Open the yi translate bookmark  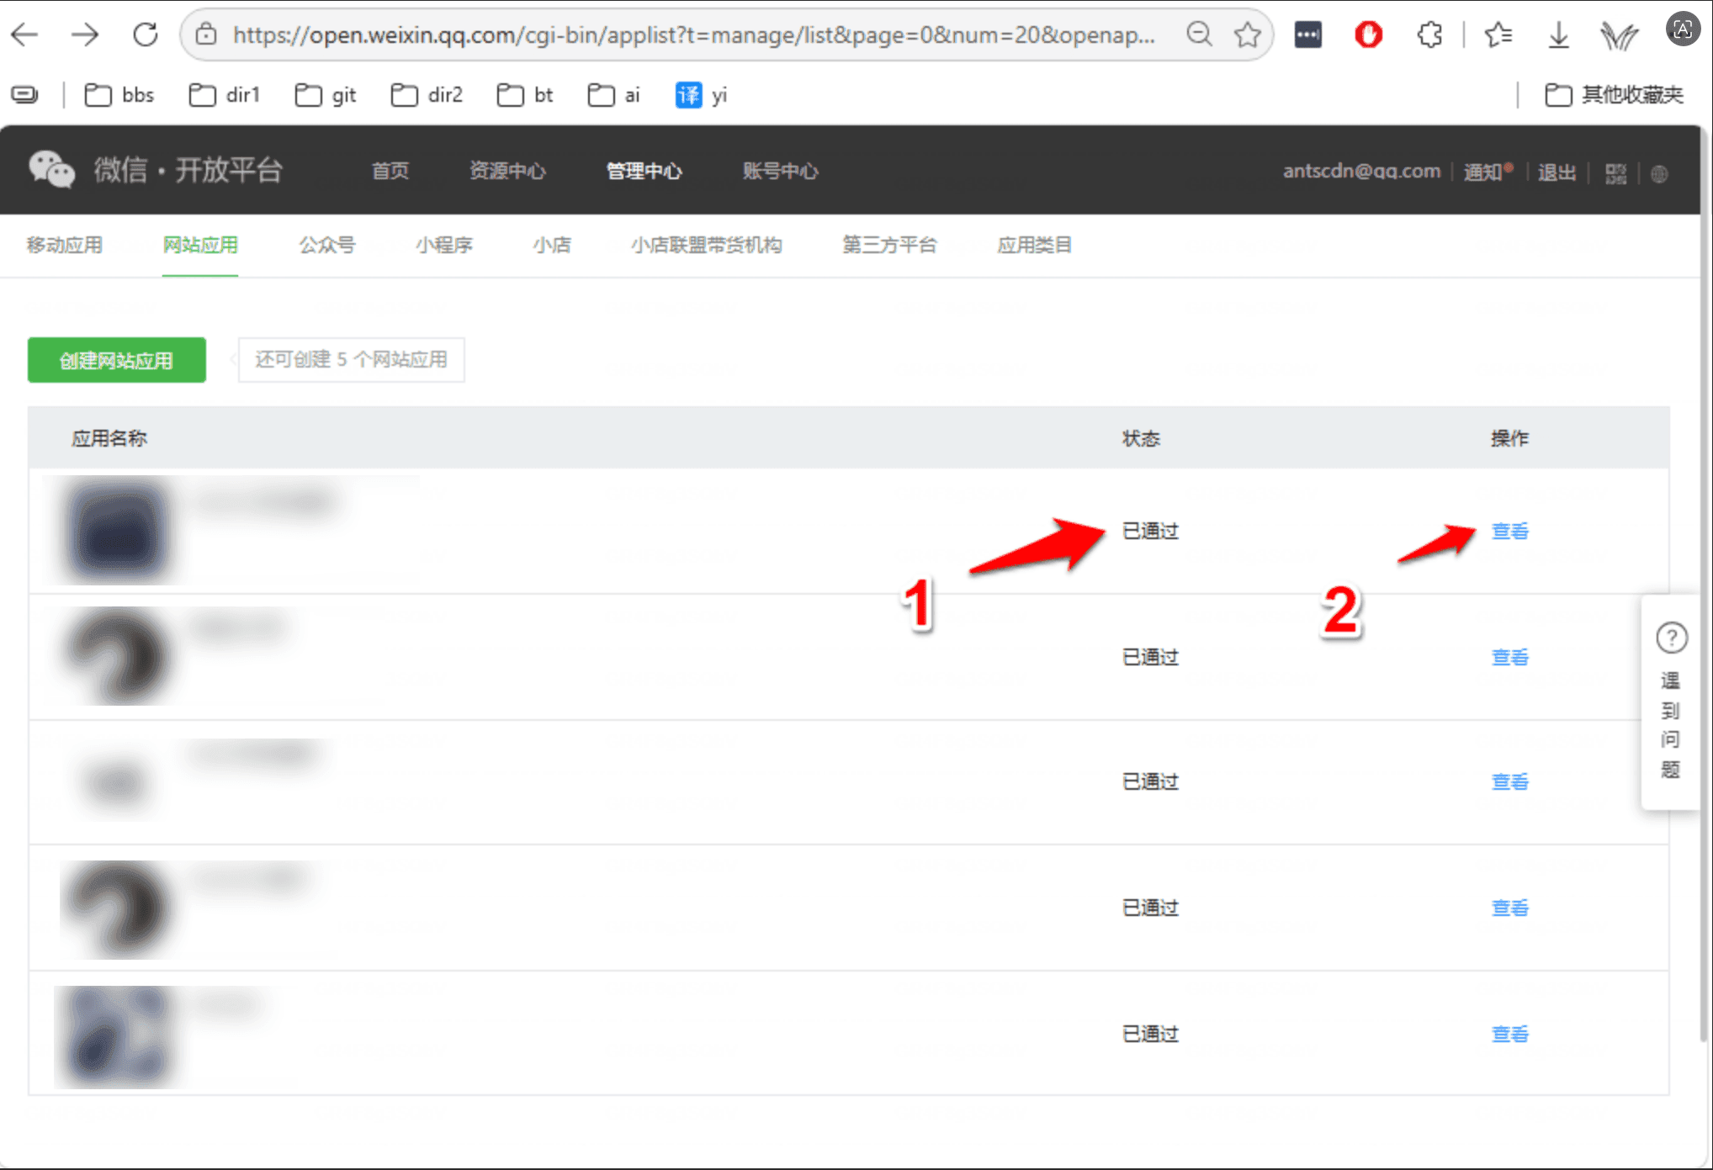click(701, 95)
